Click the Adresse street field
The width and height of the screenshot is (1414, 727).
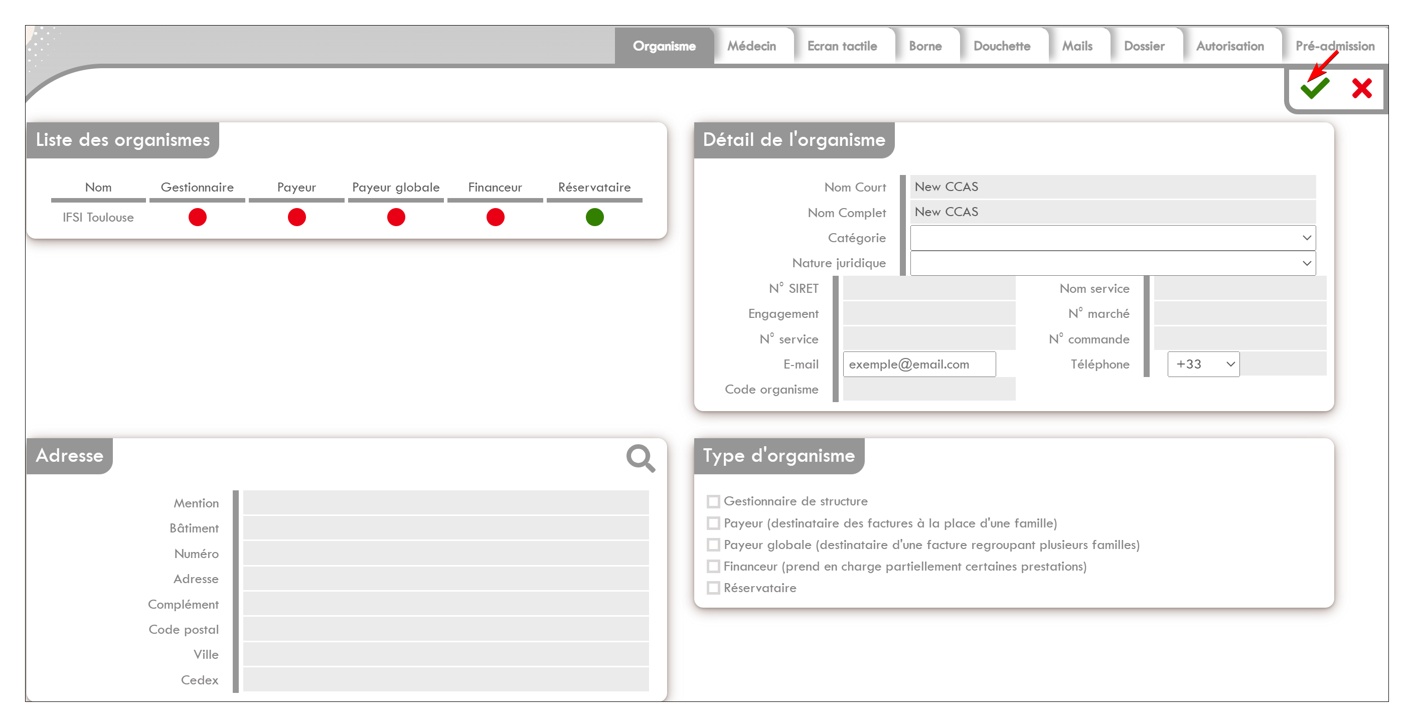click(x=446, y=579)
